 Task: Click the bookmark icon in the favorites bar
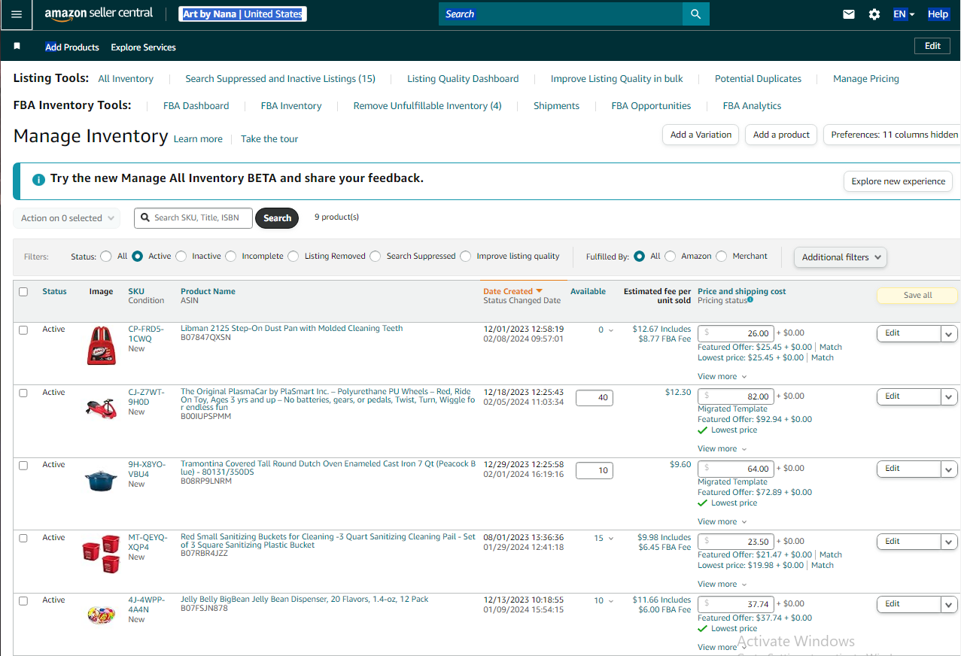point(17,47)
